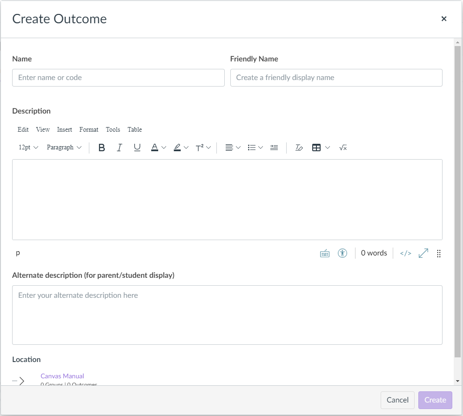Open keyboard shortcuts icon

coord(325,253)
